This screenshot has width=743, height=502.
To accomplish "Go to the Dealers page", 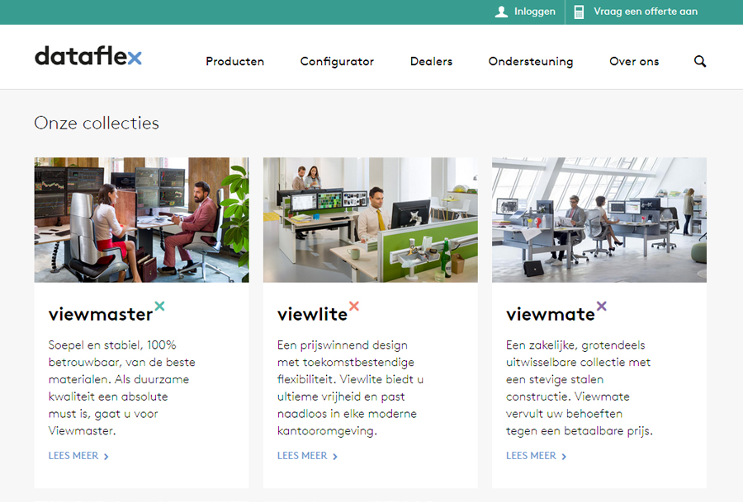I will [431, 62].
